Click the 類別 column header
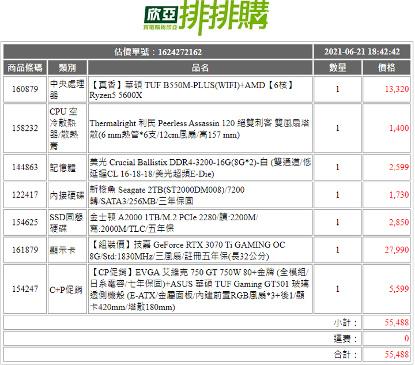Viewport: 415px width, 365px height. pos(67,67)
